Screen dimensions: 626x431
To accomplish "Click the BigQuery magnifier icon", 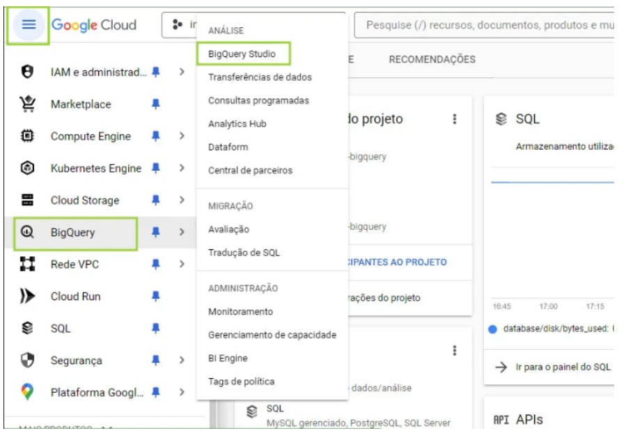I will [27, 232].
